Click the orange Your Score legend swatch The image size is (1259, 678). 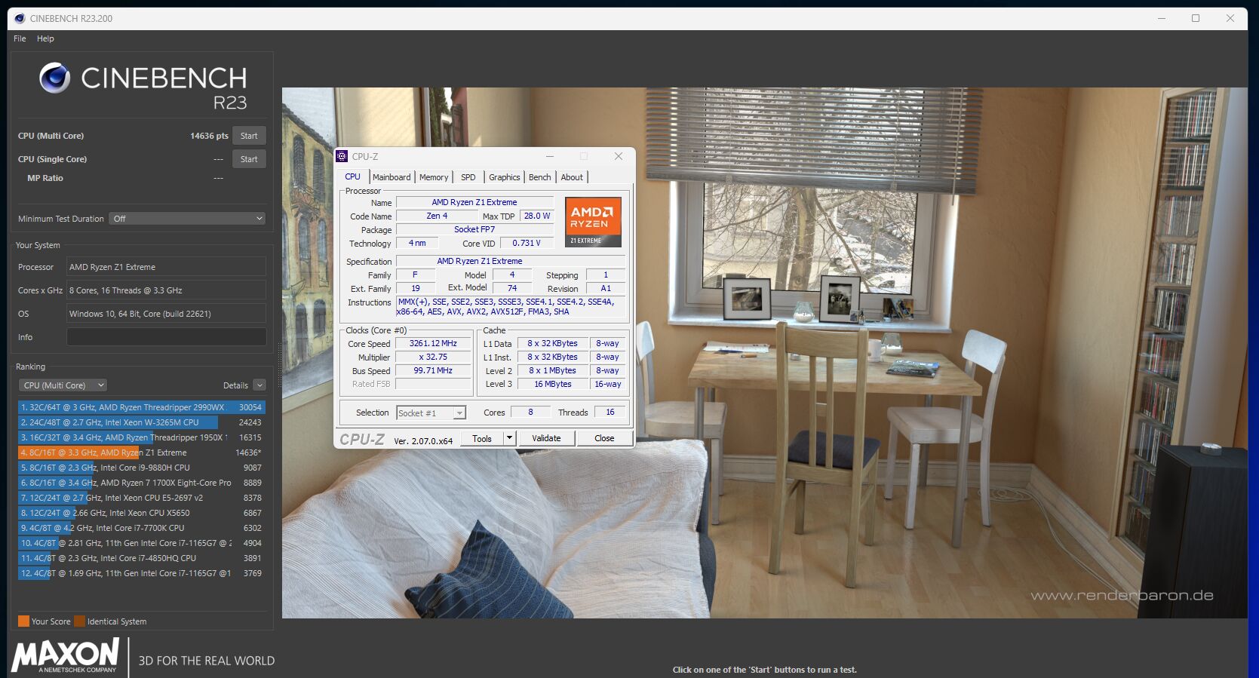(23, 621)
